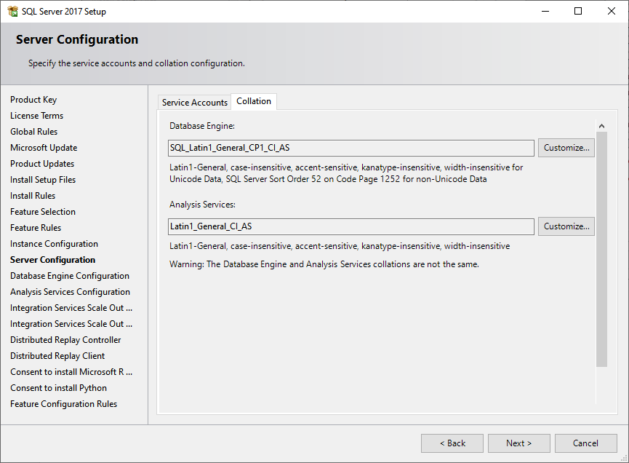This screenshot has width=629, height=463.
Task: Go to Database Engine Configuration step
Action: pyautogui.click(x=70, y=276)
